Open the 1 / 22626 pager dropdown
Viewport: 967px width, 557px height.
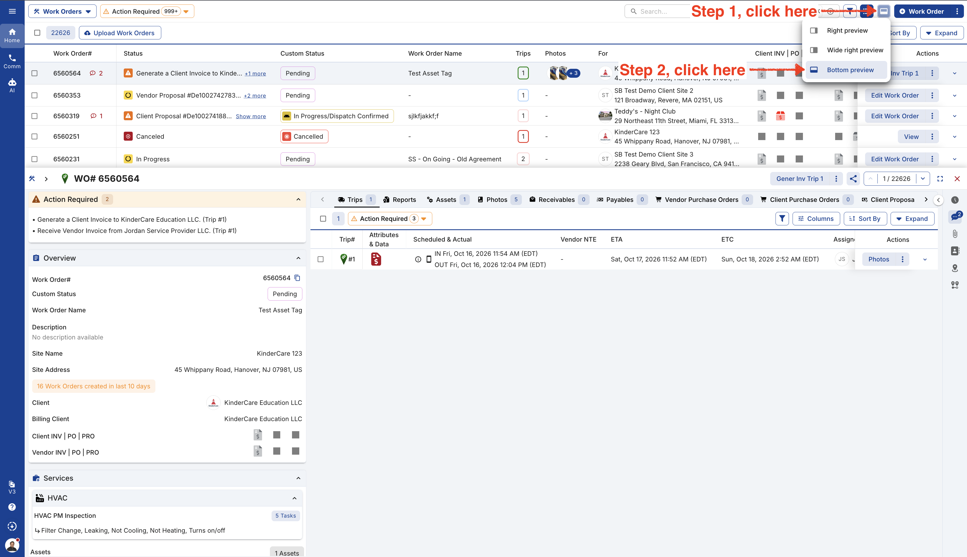pyautogui.click(x=922, y=179)
